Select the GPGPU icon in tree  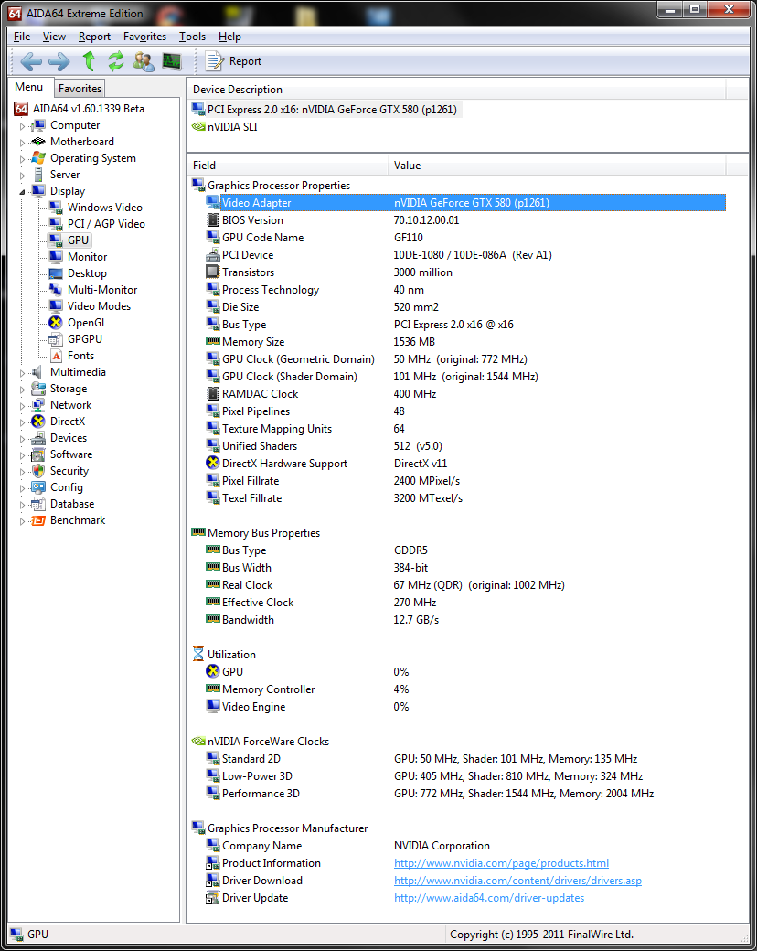tap(56, 338)
